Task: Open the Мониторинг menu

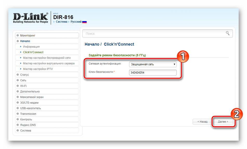Action: (x=47, y=35)
